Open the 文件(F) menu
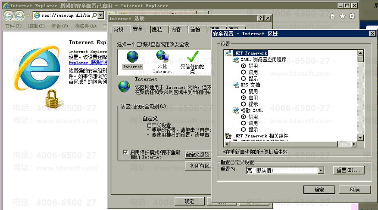Image resolution: width=378 pixels, height=210 pixels. (x=13, y=26)
